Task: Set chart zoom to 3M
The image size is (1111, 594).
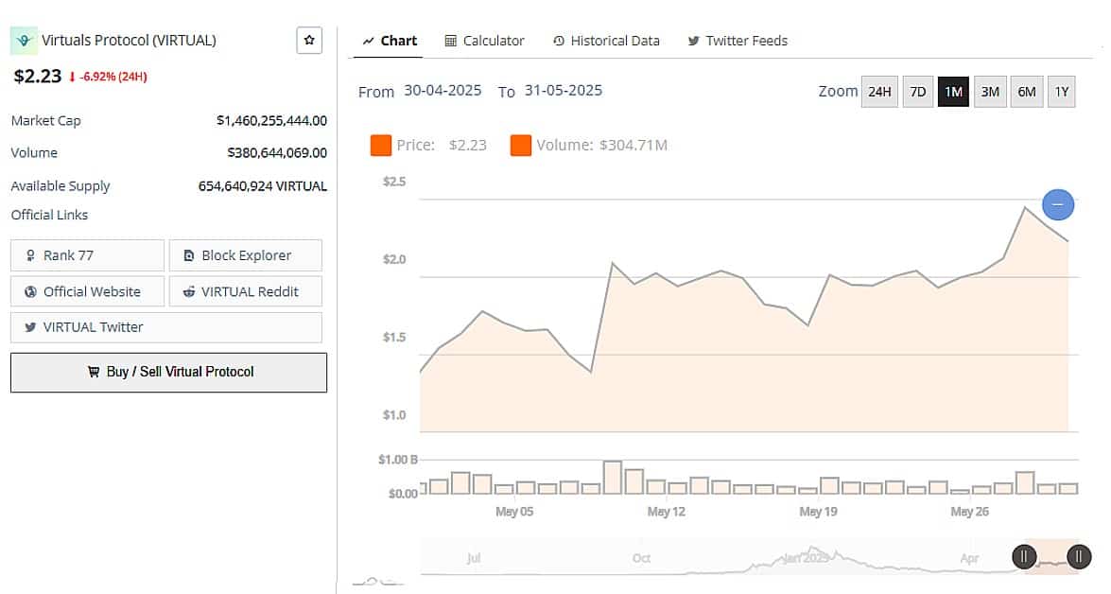Action: (x=990, y=92)
